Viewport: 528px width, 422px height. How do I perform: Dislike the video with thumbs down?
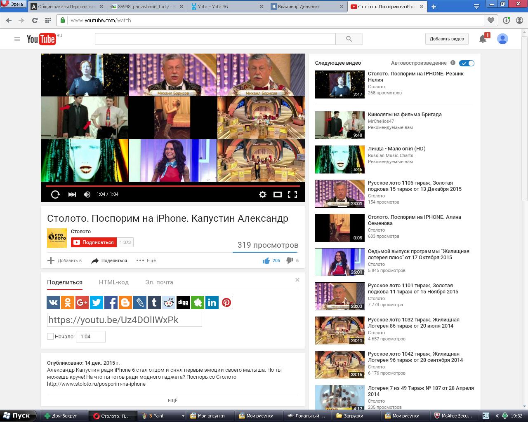(290, 260)
